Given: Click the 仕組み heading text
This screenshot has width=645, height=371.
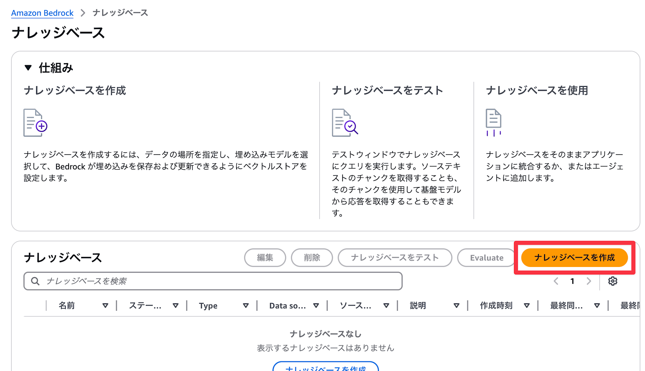Looking at the screenshot, I should click(x=56, y=68).
